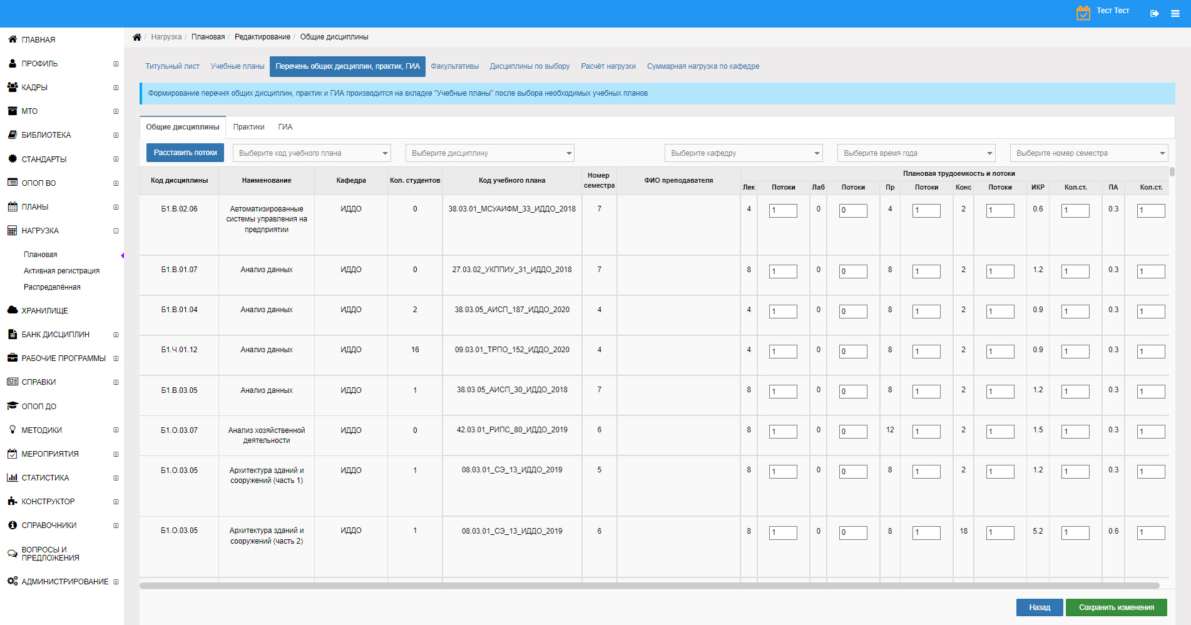Image resolution: width=1191 pixels, height=625 pixels.
Task: Click the ПРОФИЛЬ user sidebar icon
Action: click(13, 63)
